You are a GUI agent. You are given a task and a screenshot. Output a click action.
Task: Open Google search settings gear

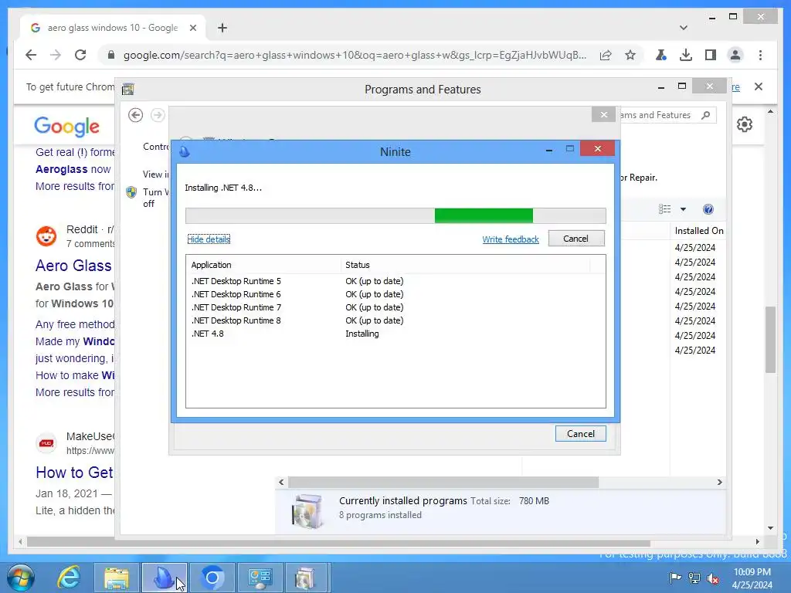[744, 124]
